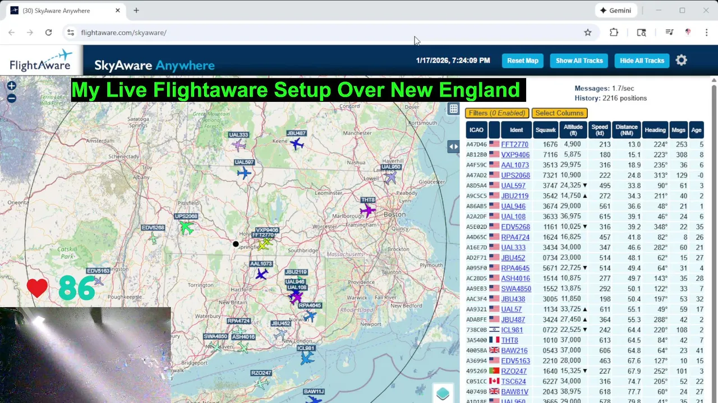Open the FFT2770 flight link

[515, 144]
